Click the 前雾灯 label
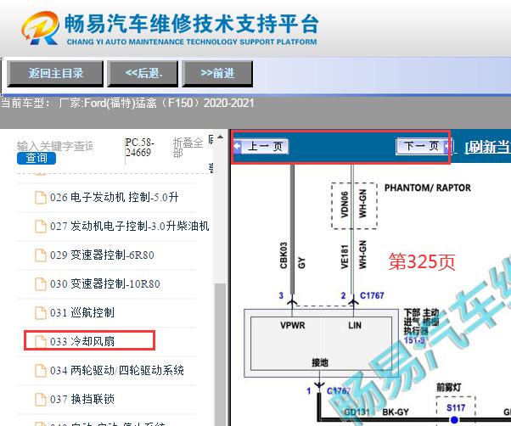The image size is (511, 426). [x=449, y=388]
